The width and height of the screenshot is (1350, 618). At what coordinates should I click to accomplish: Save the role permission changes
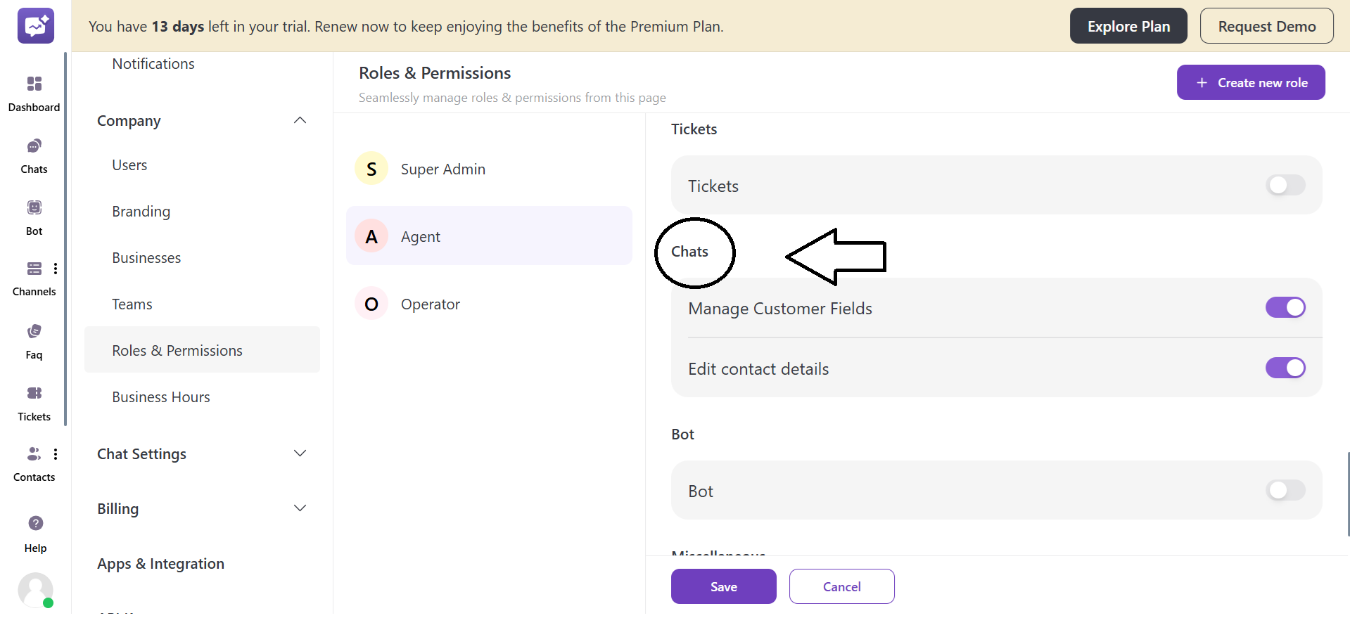(x=723, y=587)
